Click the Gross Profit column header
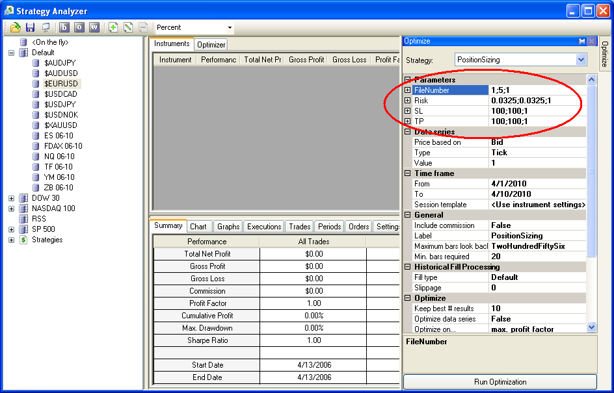The height and width of the screenshot is (393, 614). click(306, 60)
